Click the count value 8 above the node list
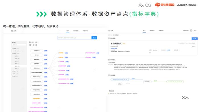 pos(33,45)
